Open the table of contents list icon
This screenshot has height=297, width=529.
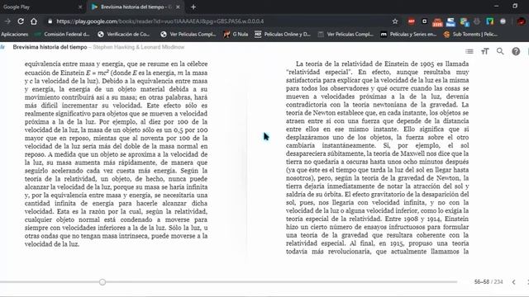[x=469, y=51]
